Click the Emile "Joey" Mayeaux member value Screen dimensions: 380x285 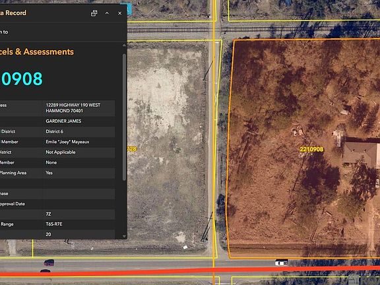click(67, 142)
